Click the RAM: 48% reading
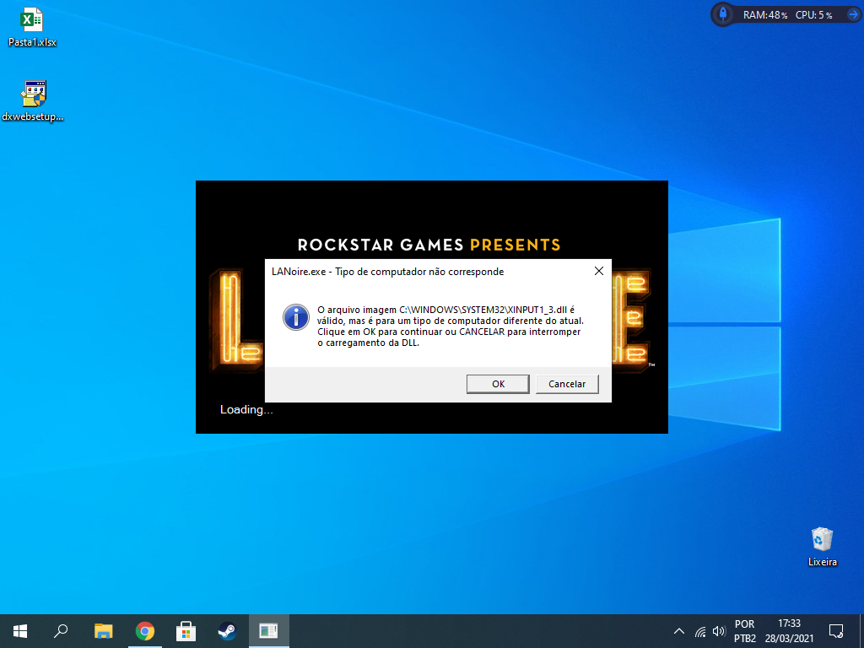The height and width of the screenshot is (648, 864). click(x=764, y=15)
